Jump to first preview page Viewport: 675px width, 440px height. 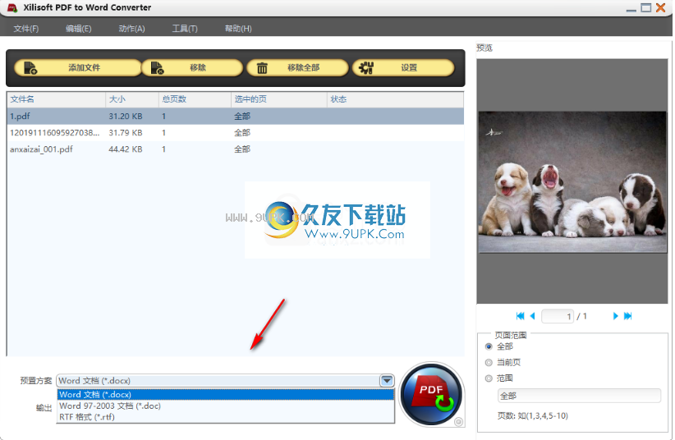[x=520, y=316]
